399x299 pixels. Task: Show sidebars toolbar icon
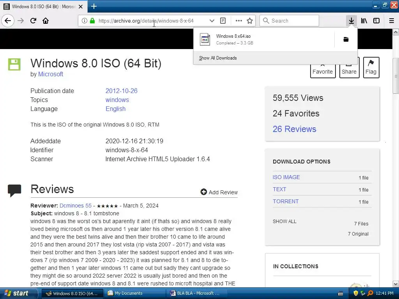pyautogui.click(x=376, y=21)
